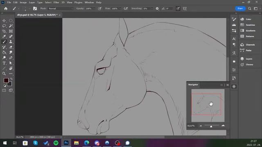Open the Flow value dropdown
This screenshot has height=147, width=262.
(x=120, y=9)
